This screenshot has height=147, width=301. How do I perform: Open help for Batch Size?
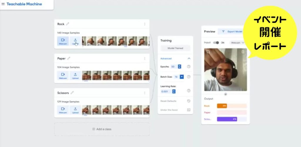(189, 77)
